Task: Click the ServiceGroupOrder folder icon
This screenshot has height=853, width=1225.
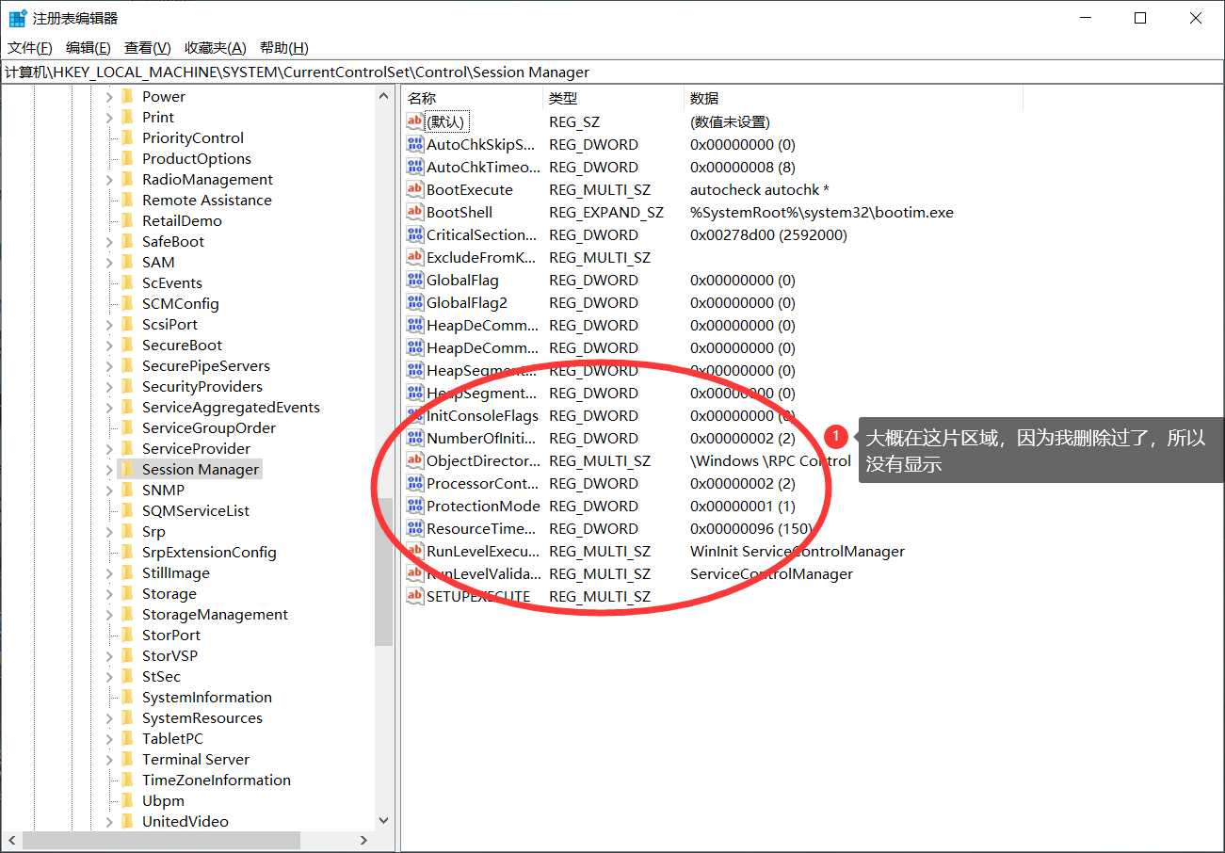Action: pyautogui.click(x=128, y=427)
